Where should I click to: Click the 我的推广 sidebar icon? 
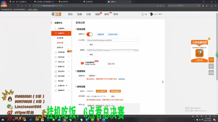click(56, 81)
